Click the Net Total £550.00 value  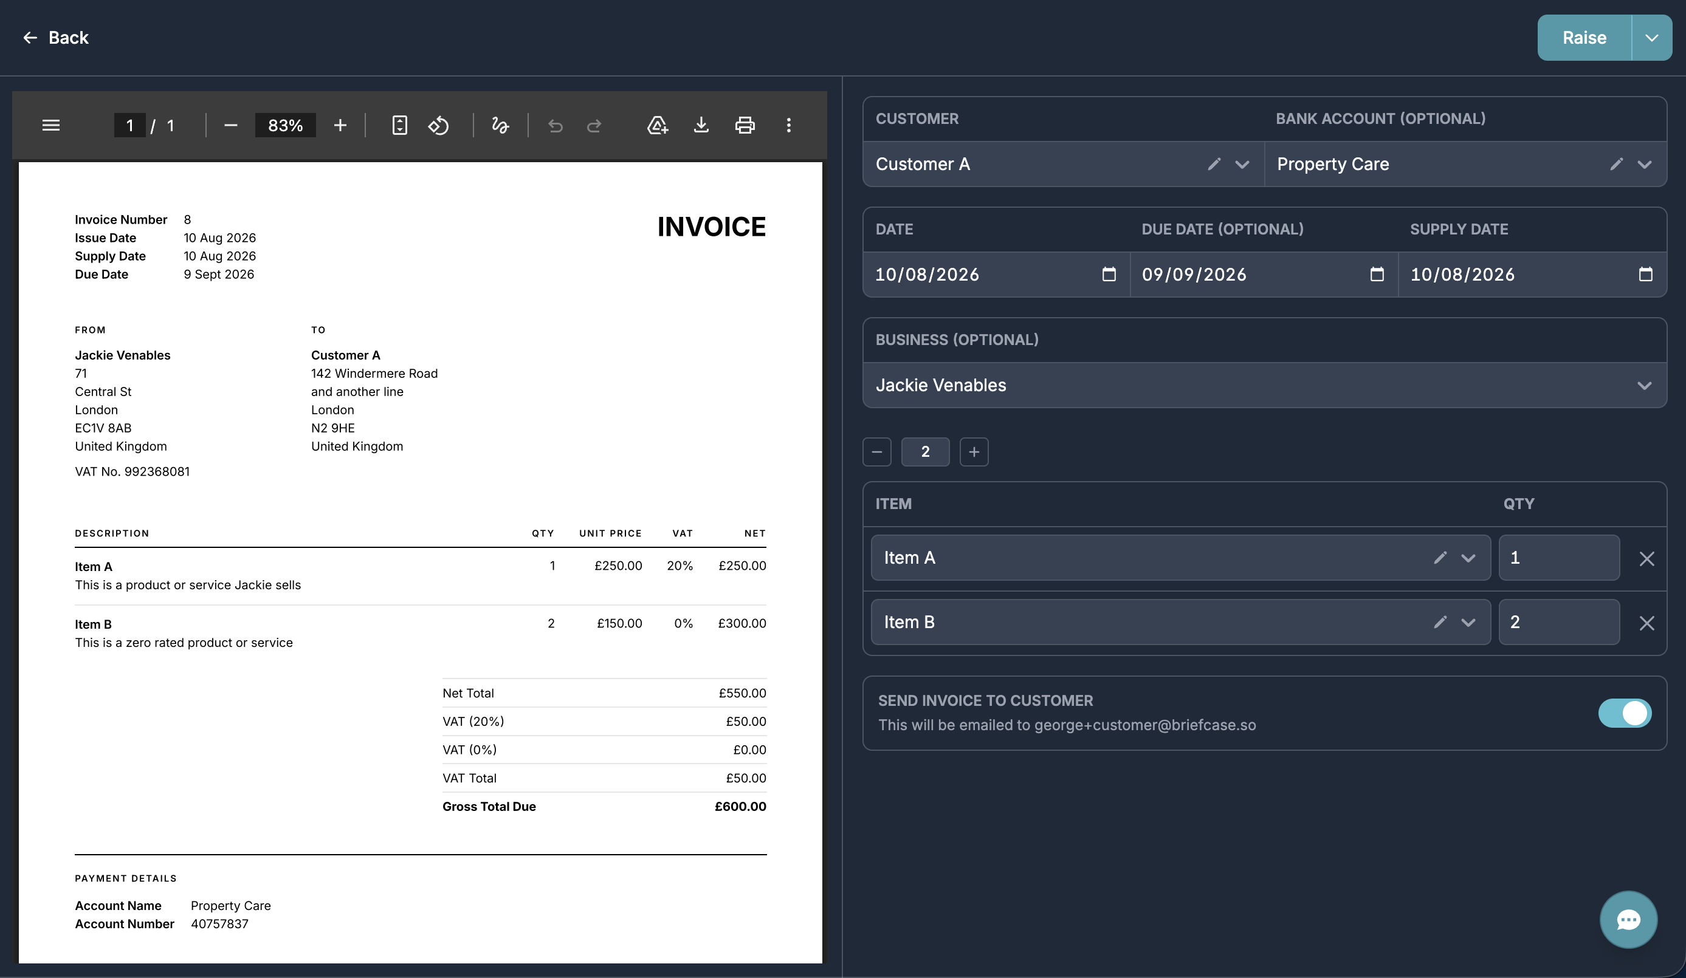742,693
